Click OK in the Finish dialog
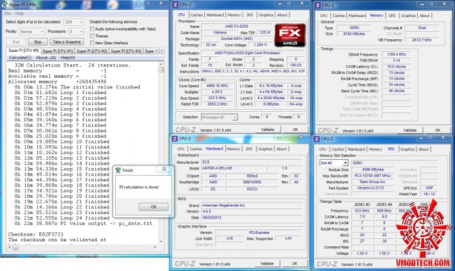This screenshot has height=271, width=455. click(x=154, y=207)
